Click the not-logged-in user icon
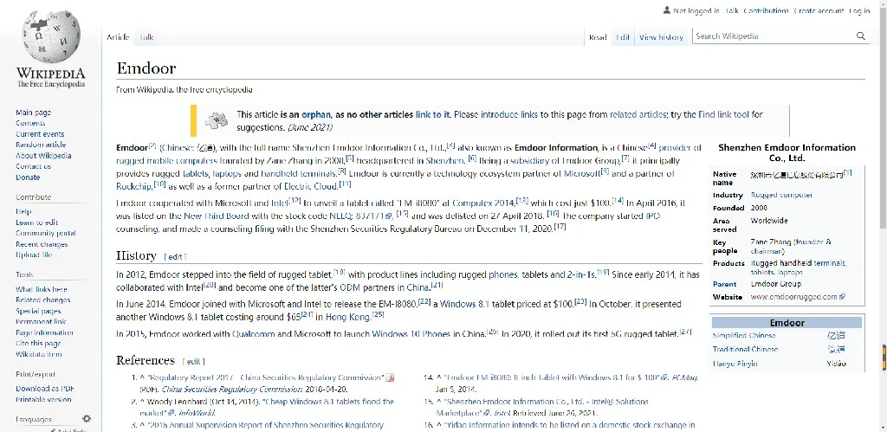Image resolution: width=887 pixels, height=432 pixels. (x=666, y=10)
